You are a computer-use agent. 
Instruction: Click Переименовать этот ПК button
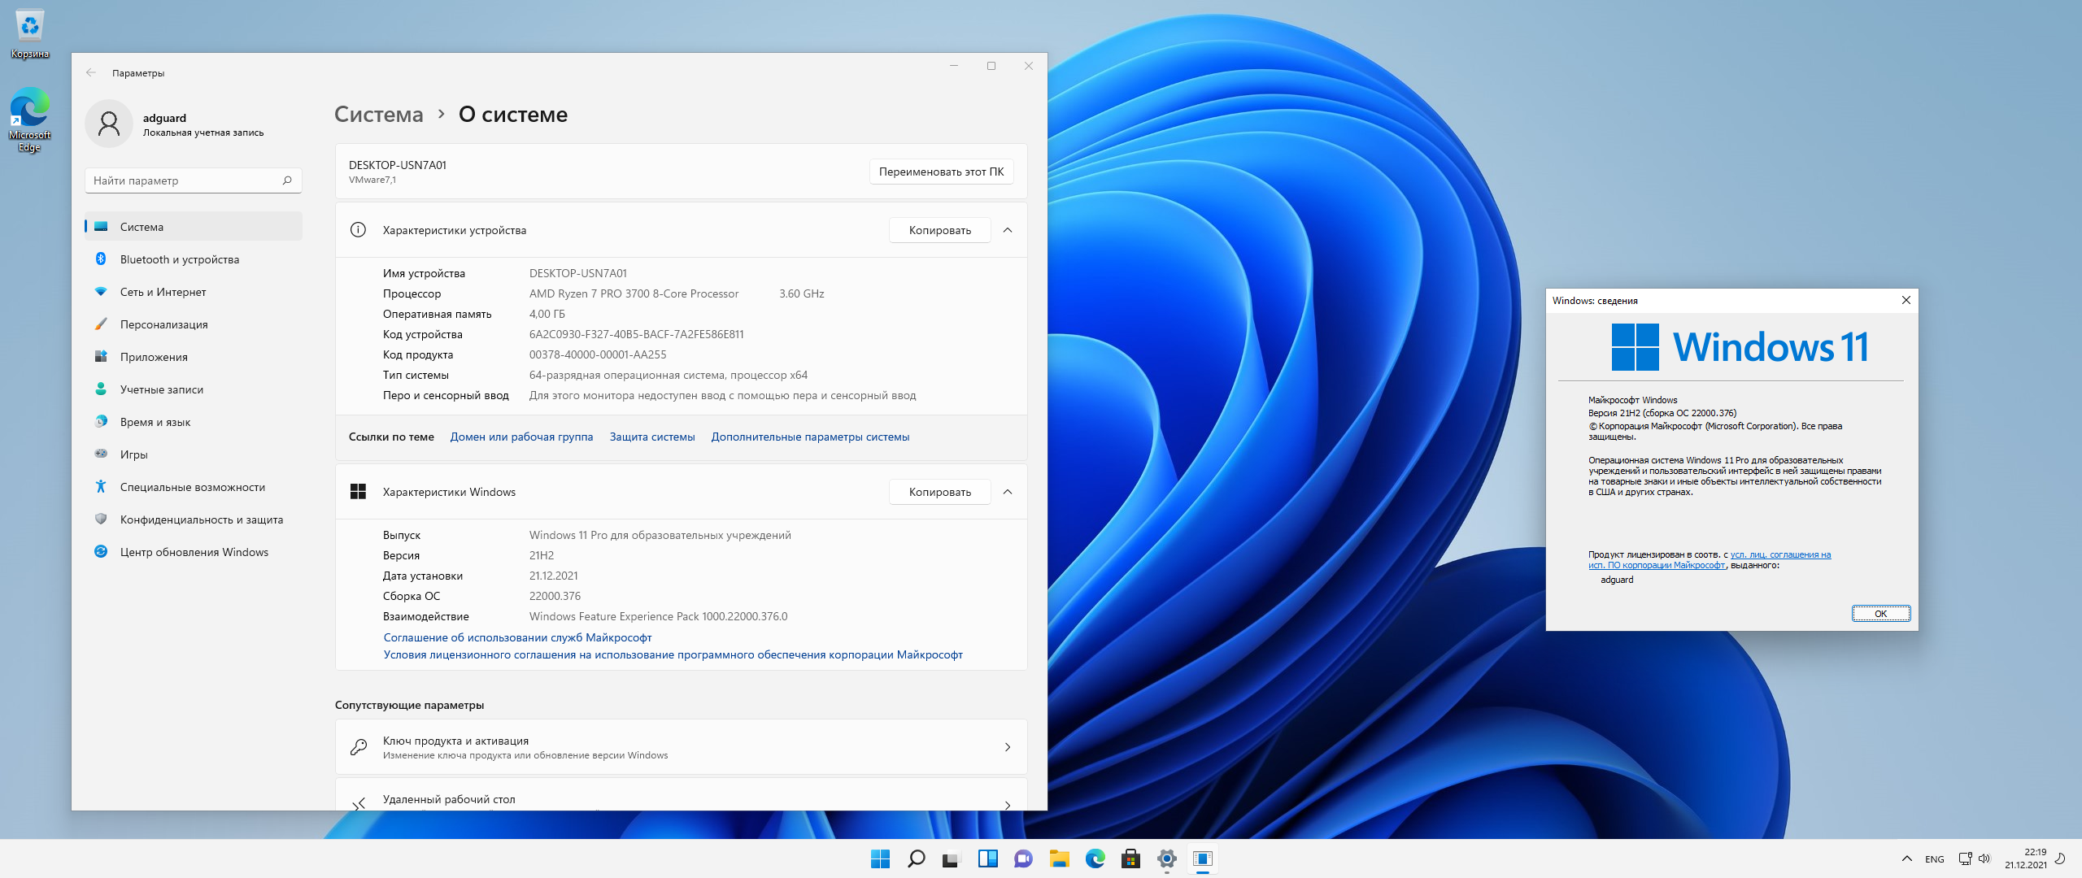(x=941, y=172)
